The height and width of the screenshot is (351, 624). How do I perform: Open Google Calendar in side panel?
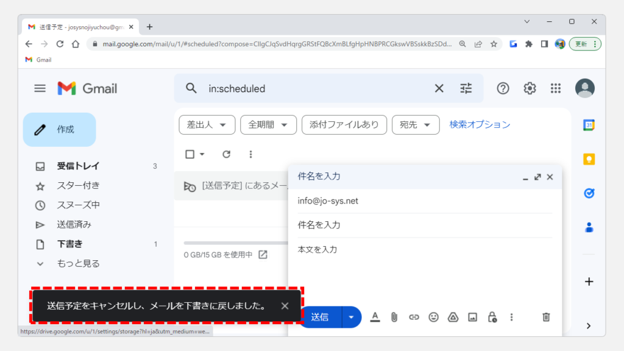pos(589,126)
